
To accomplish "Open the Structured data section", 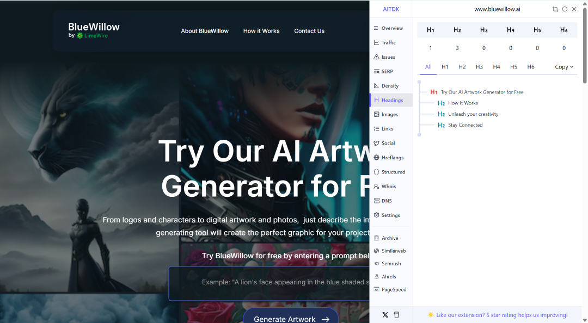I will 390,172.
